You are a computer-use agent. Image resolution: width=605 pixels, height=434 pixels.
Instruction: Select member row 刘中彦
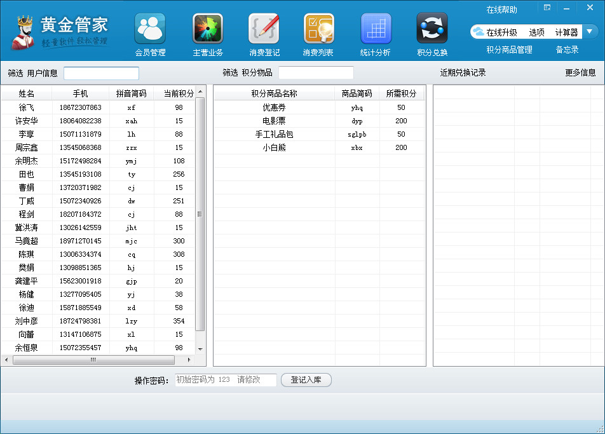[x=98, y=321]
